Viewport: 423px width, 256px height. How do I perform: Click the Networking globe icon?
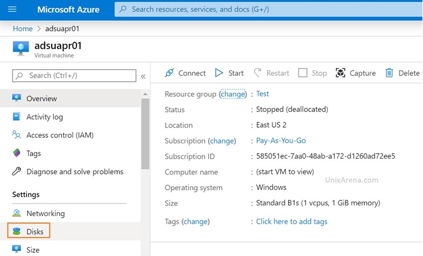coord(16,213)
